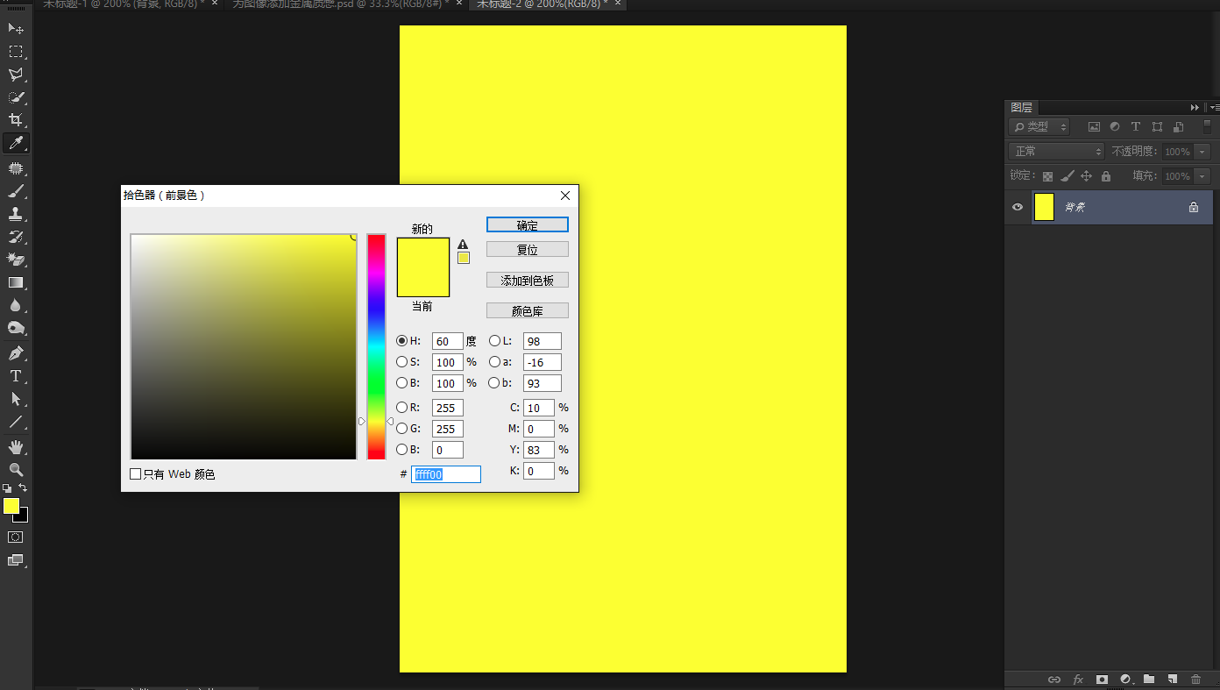
Task: Delete layer with trash icon
Action: (1195, 679)
